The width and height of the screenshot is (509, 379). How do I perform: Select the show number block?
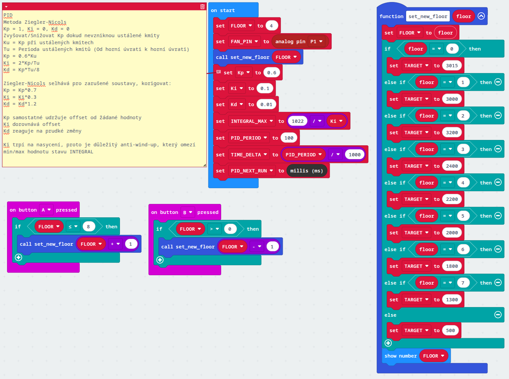(x=400, y=356)
